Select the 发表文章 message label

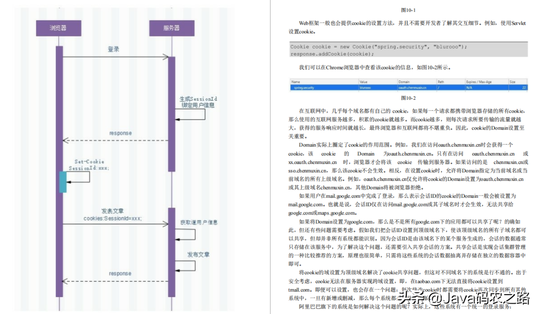tap(112, 211)
